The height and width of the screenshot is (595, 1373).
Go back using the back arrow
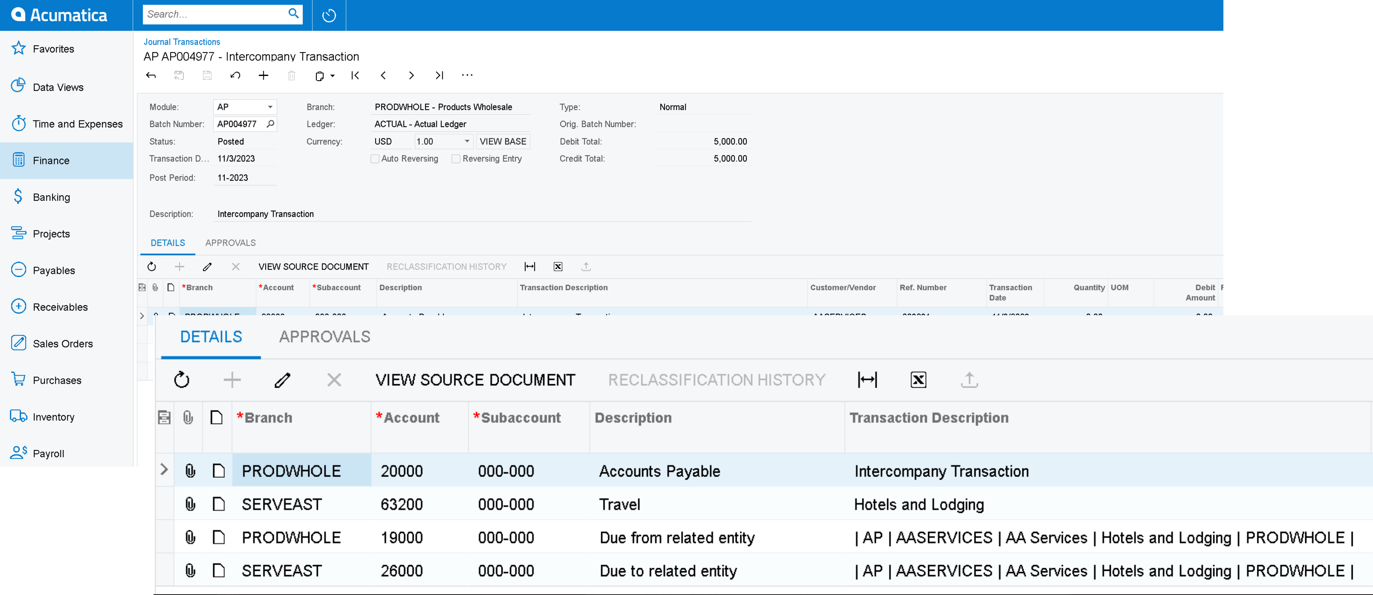151,75
